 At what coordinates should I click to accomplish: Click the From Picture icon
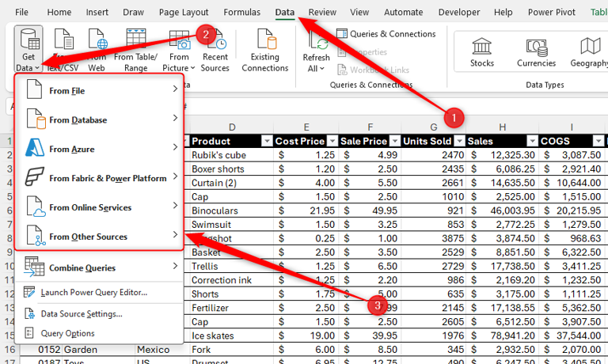(x=179, y=40)
